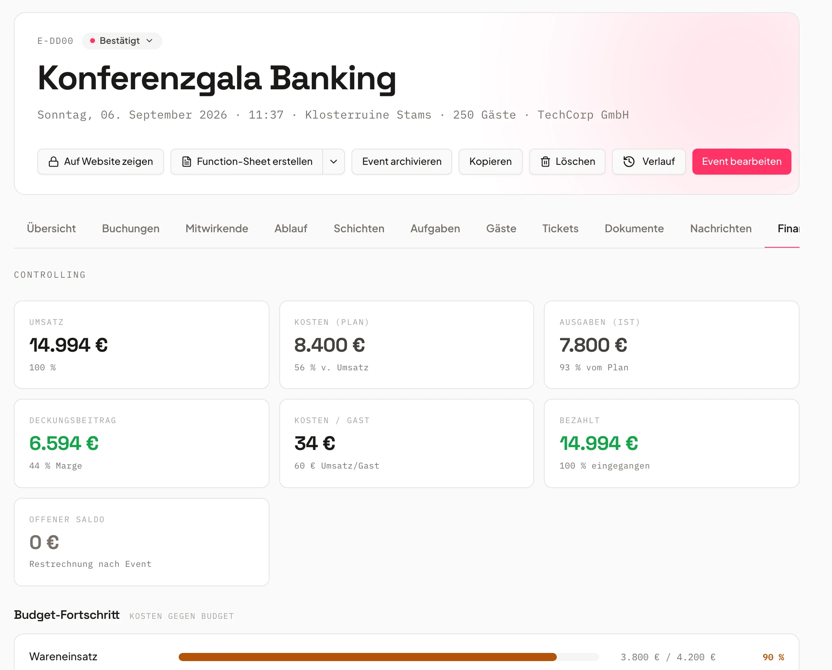Image resolution: width=832 pixels, height=670 pixels.
Task: Click the chevron inside the status badge
Action: point(149,41)
